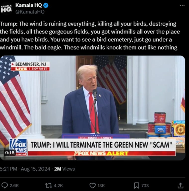The height and width of the screenshot is (191, 189).
Task: Click the tweet text about windmills
Action: 90,35
